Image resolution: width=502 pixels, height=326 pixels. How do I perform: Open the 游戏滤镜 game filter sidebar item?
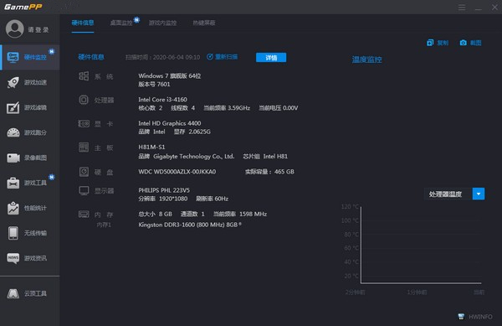(30, 107)
